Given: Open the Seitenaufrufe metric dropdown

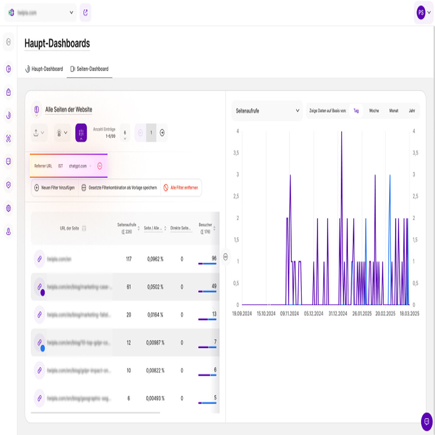Looking at the screenshot, I should (x=267, y=111).
